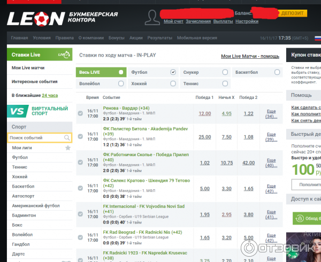Click the search magnifier icon
Screen dimensions: 321x262
pyautogui.click(x=67, y=138)
